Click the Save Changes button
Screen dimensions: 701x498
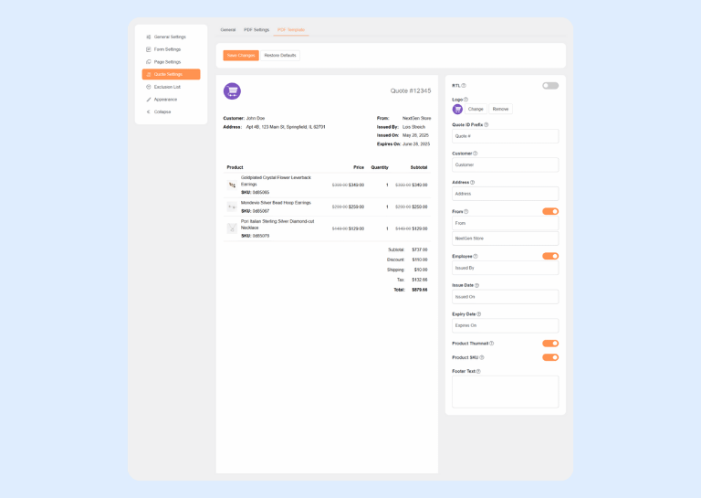tap(241, 56)
